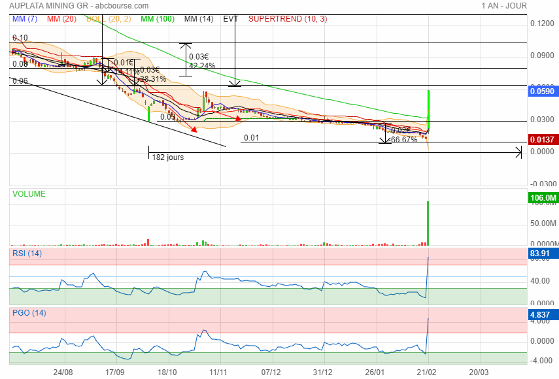This screenshot has width=559, height=379.
Task: Click the 0.01 support level label
Action: coord(251,138)
